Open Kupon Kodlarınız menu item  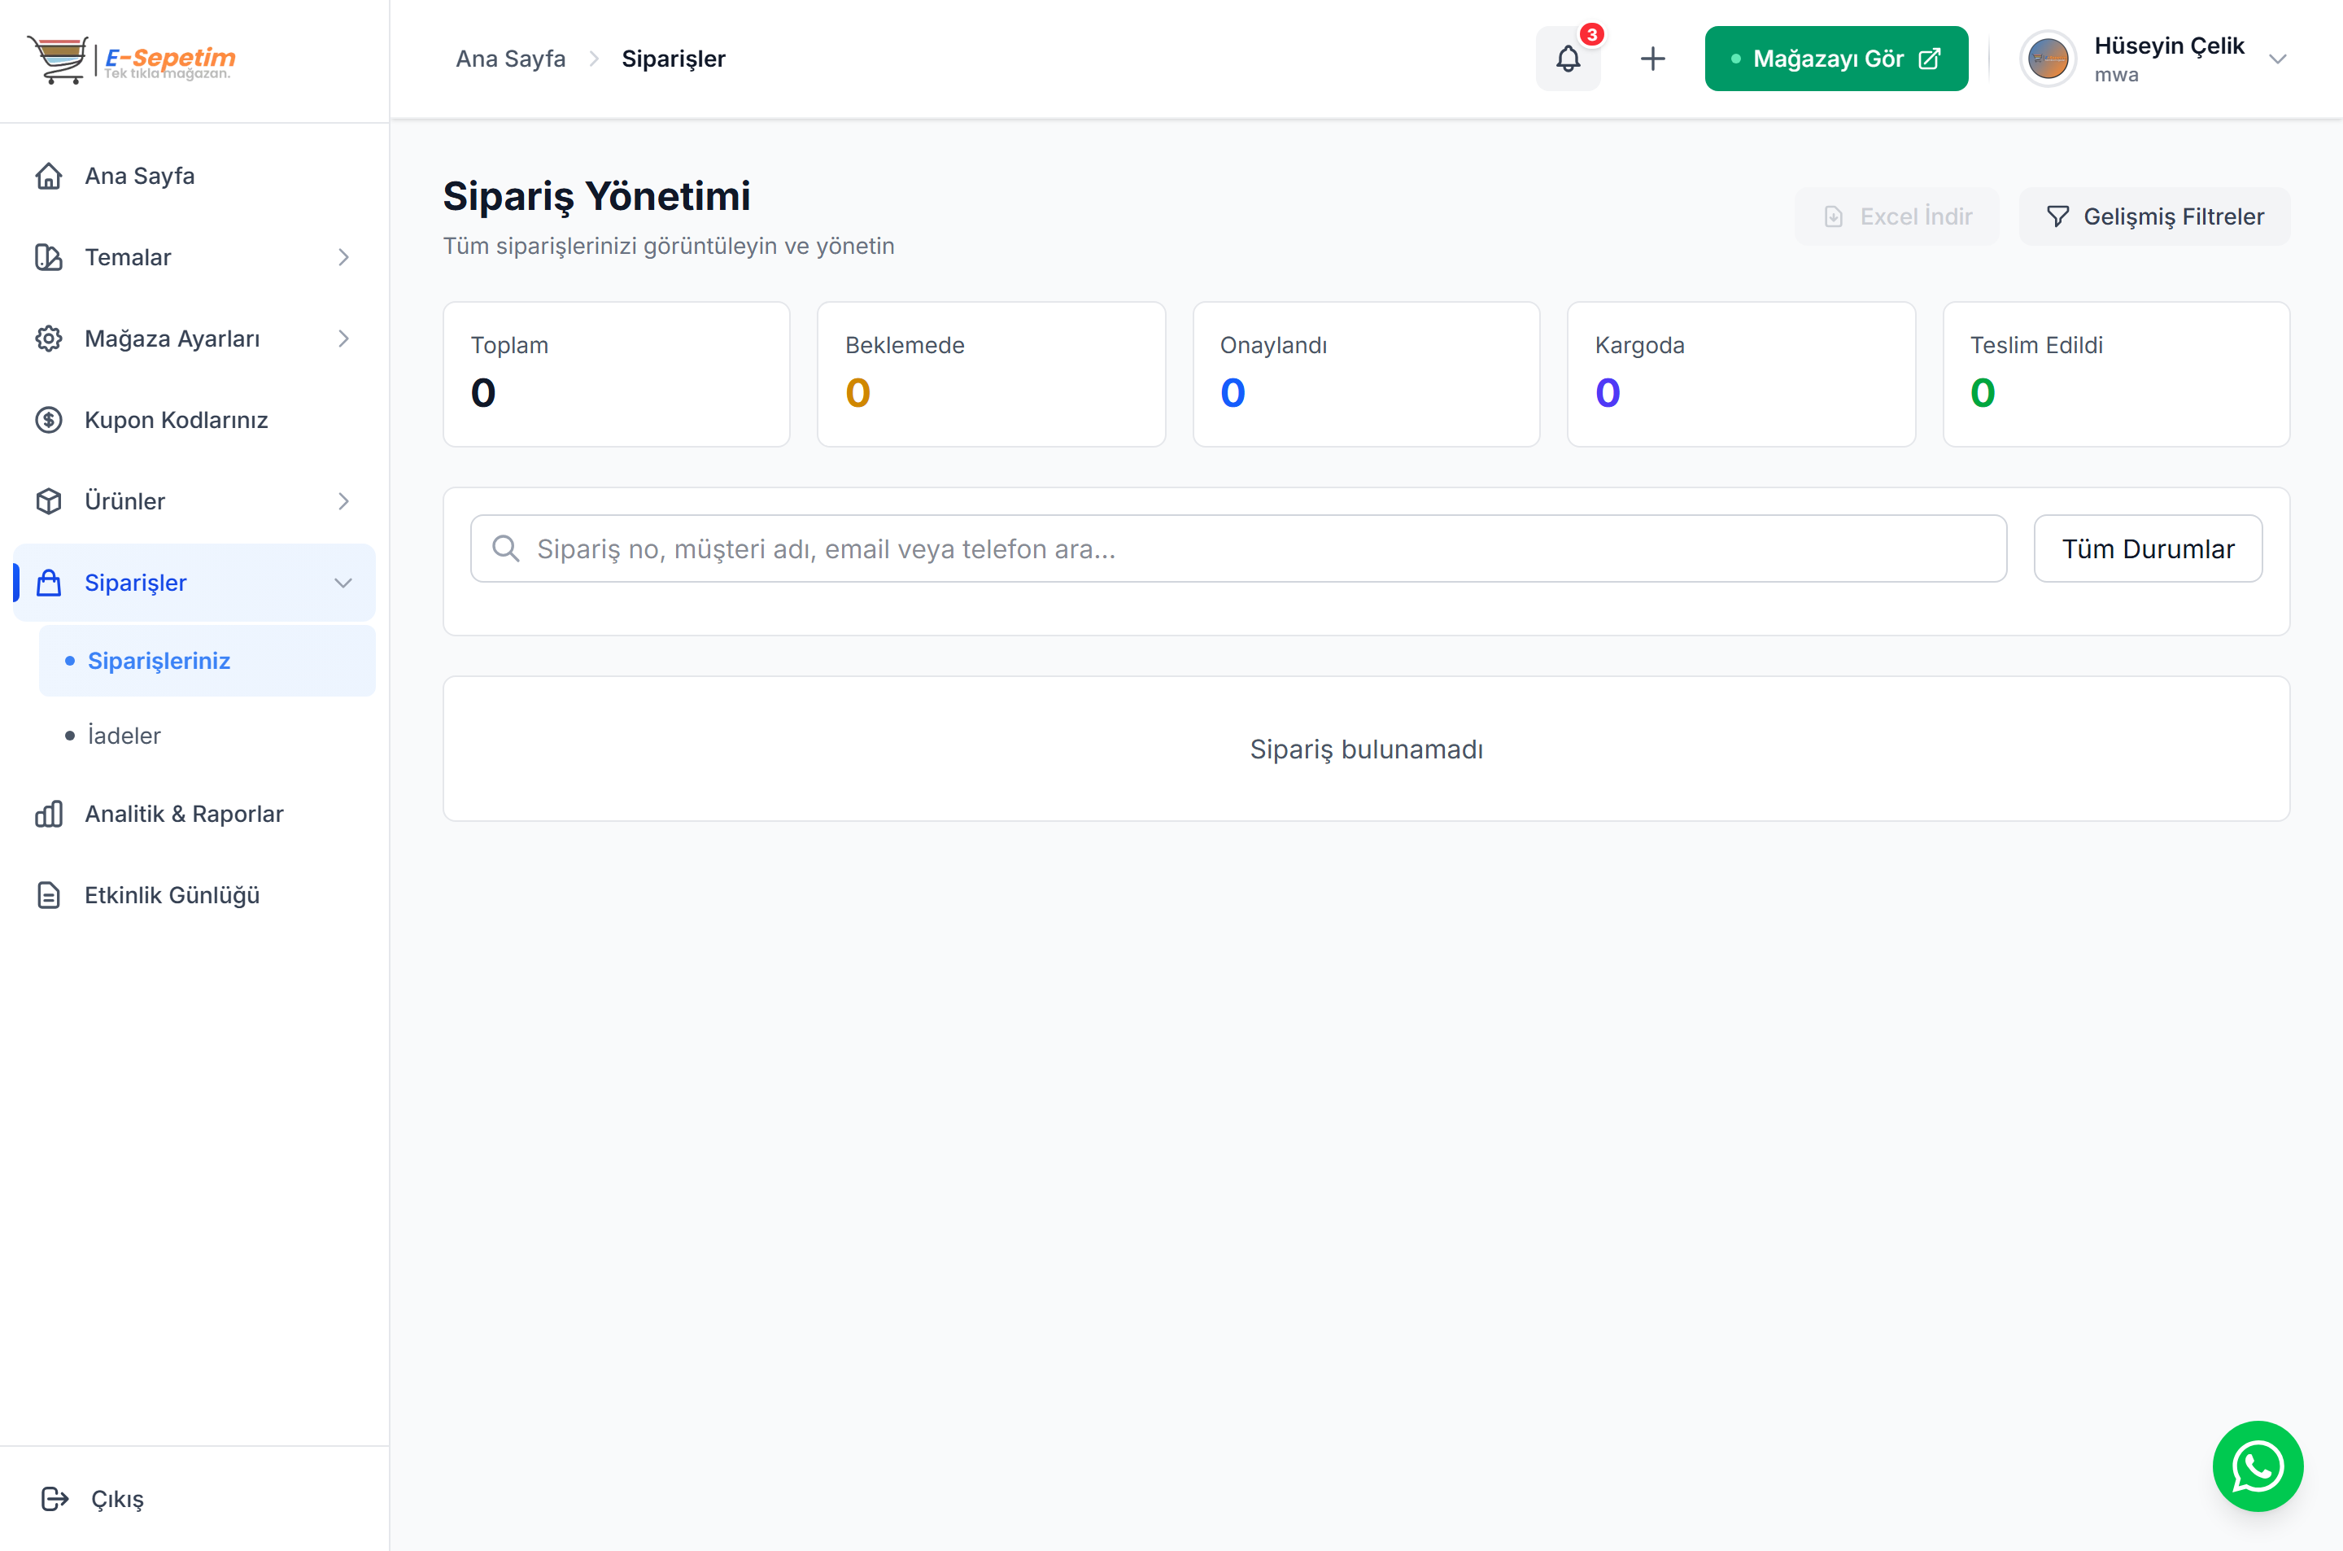point(194,421)
